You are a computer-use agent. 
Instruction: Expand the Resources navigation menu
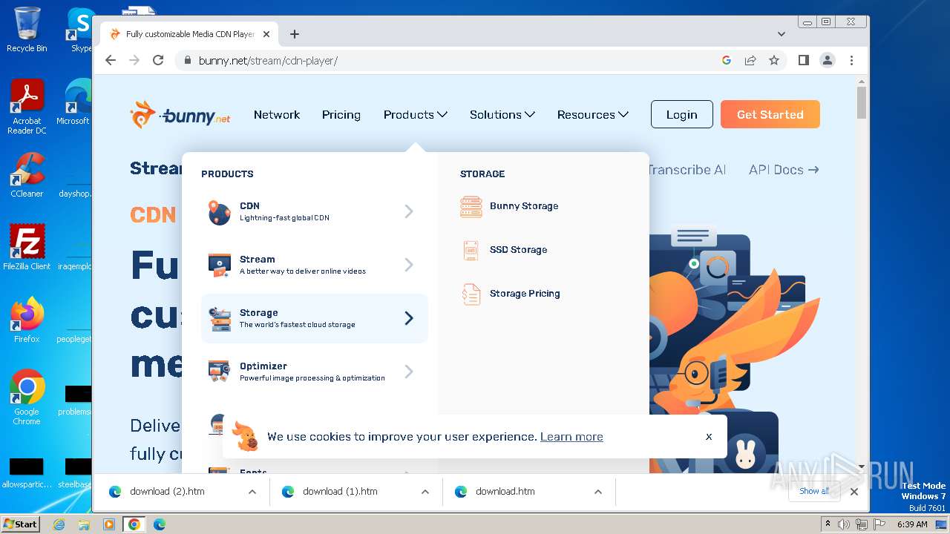tap(592, 115)
